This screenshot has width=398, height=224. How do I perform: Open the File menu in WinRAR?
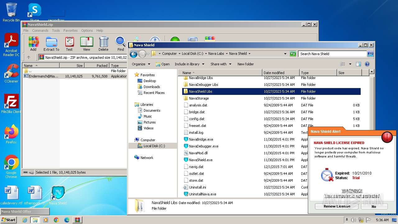click(26, 30)
